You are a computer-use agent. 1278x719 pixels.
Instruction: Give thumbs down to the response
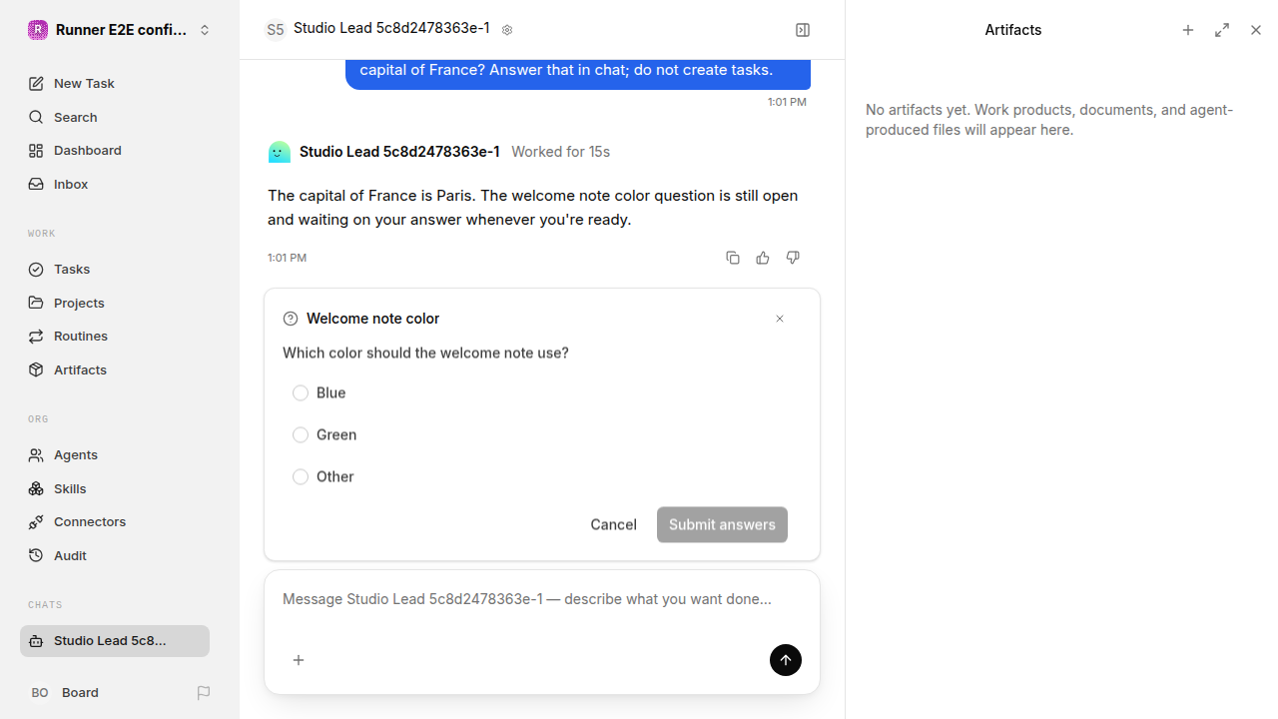click(x=793, y=258)
